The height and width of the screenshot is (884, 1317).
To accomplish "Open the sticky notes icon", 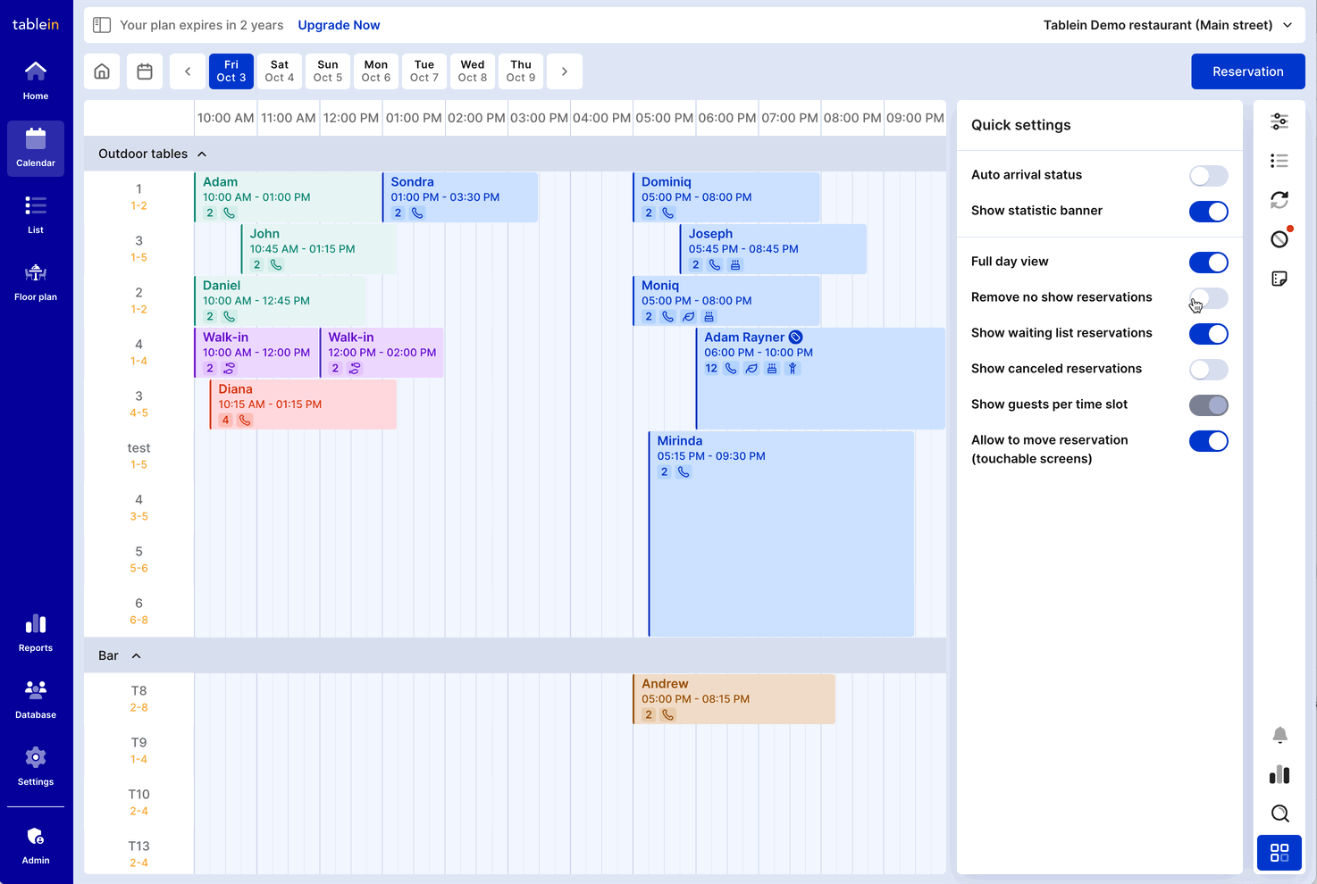I will tap(1279, 279).
